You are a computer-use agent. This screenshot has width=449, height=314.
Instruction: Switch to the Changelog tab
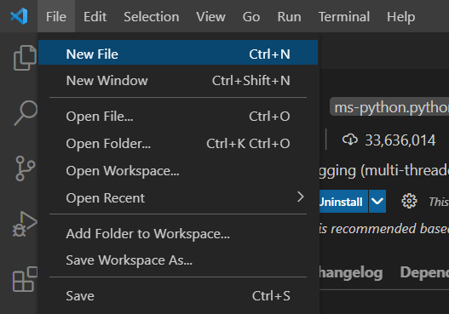tap(351, 273)
